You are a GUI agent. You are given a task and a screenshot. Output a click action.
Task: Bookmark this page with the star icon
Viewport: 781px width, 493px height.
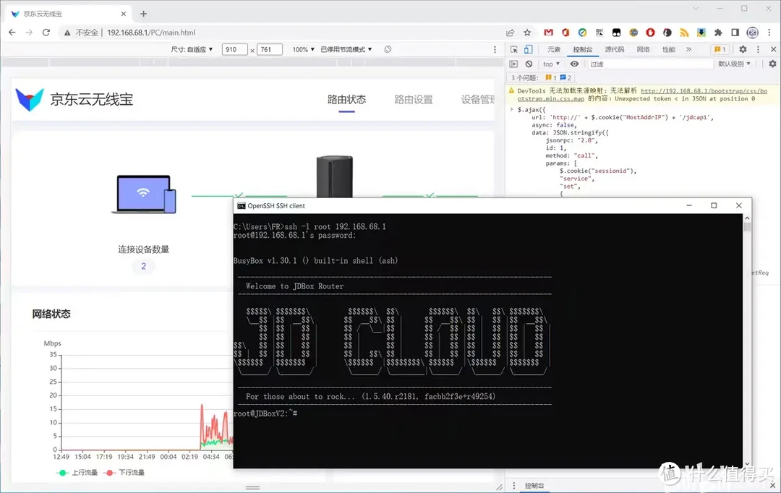[527, 33]
